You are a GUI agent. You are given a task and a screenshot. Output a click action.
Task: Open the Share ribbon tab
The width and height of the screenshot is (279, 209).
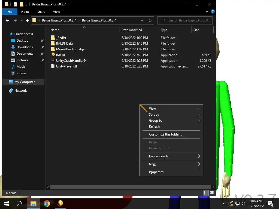[41, 12]
